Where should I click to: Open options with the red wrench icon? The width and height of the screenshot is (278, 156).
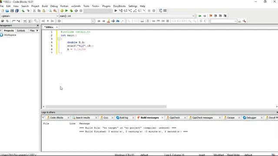pos(244,21)
